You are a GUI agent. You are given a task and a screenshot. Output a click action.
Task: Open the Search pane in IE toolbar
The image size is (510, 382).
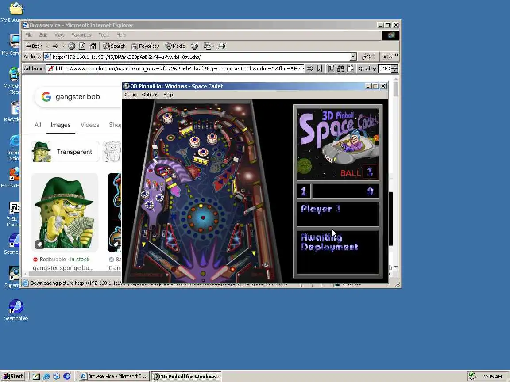[x=114, y=46]
